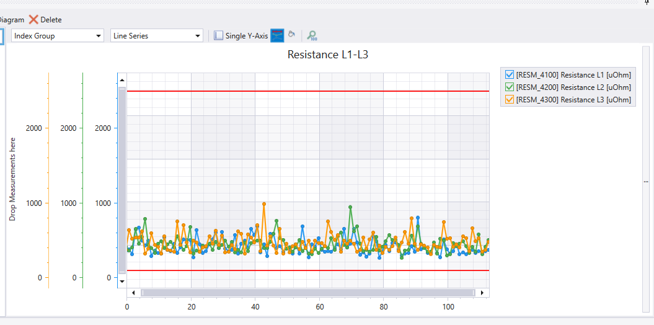This screenshot has height=325, width=654.
Task: Click the horizontal chart scrollbar thumb
Action: 308,293
